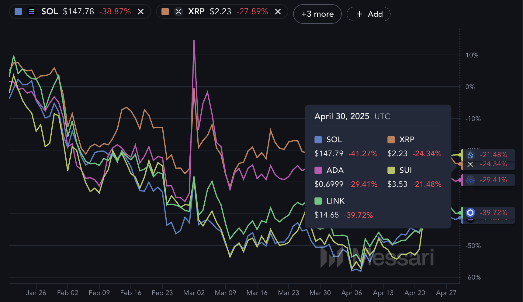Viewport: 523px width, 302px height.
Task: Expand the +3 more assets list
Action: point(317,14)
